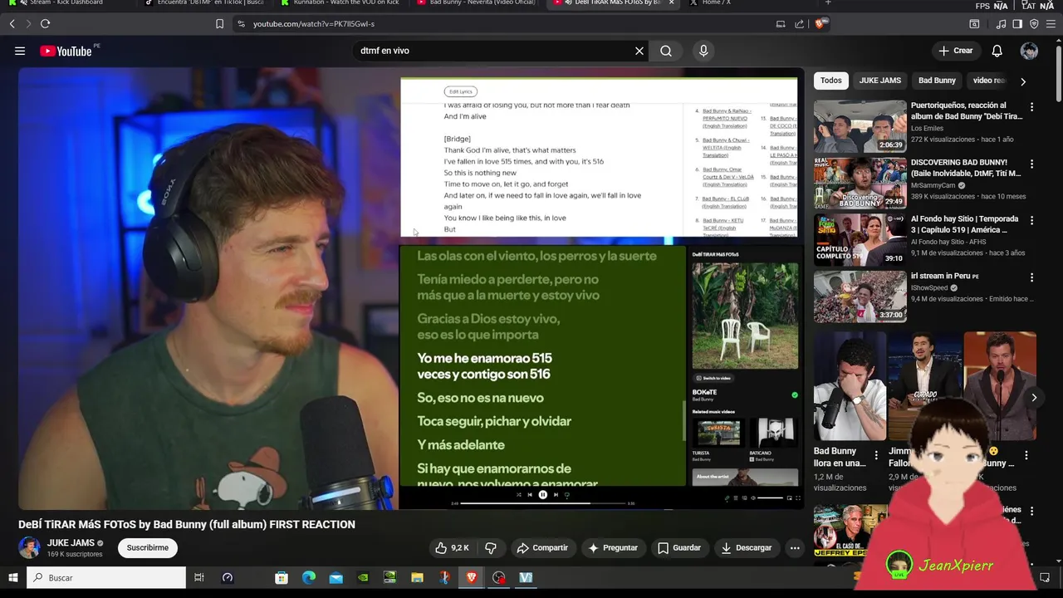Open Bad Bunny llora Shorts thumbnail

coord(850,386)
